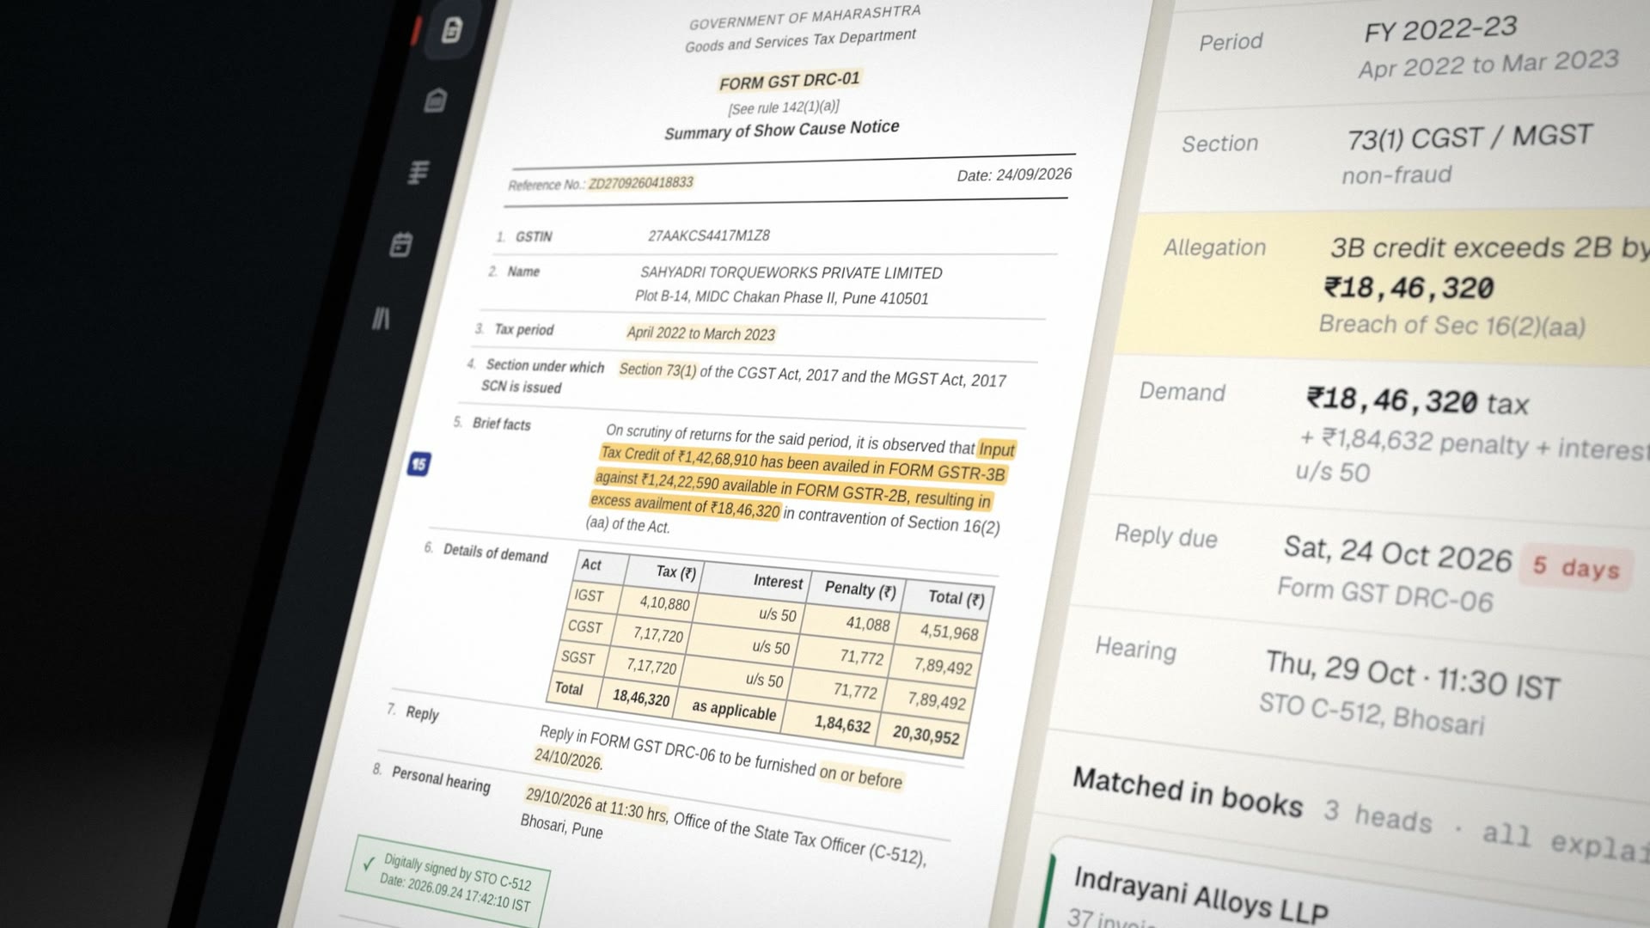This screenshot has height=928, width=1650.
Task: Select GSTIN value 27AAKCS4417M1Z8
Action: (709, 235)
